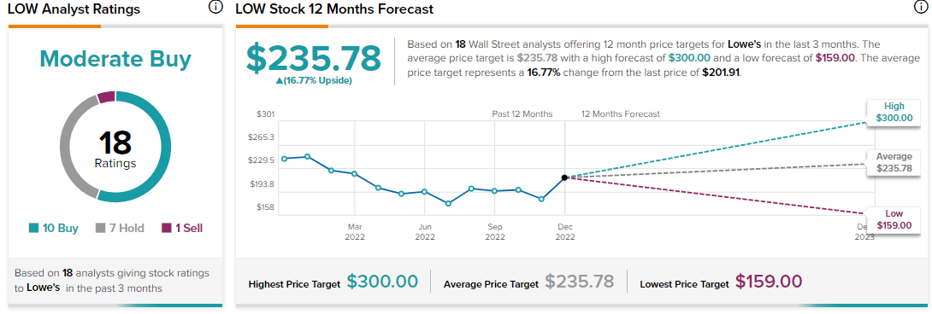The image size is (932, 314).
Task: Select LOW Analyst Ratings tab header
Action: [74, 9]
